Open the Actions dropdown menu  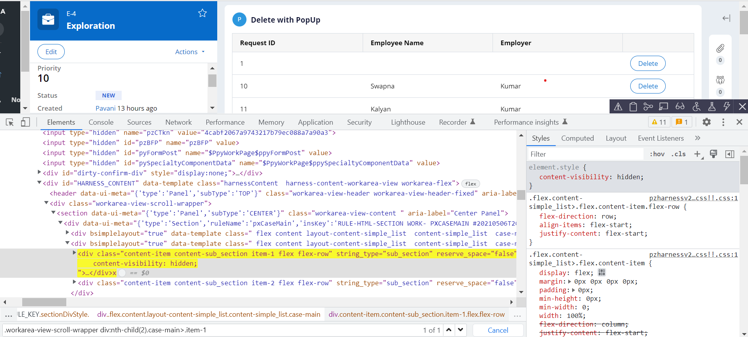190,52
